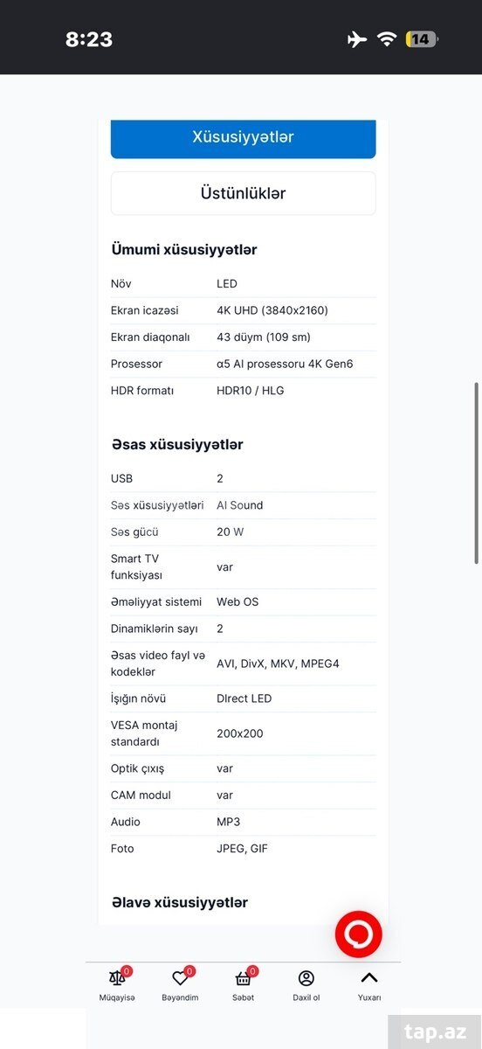Tap the Daxil ol profile icon
This screenshot has height=1049, width=482.
tap(306, 978)
